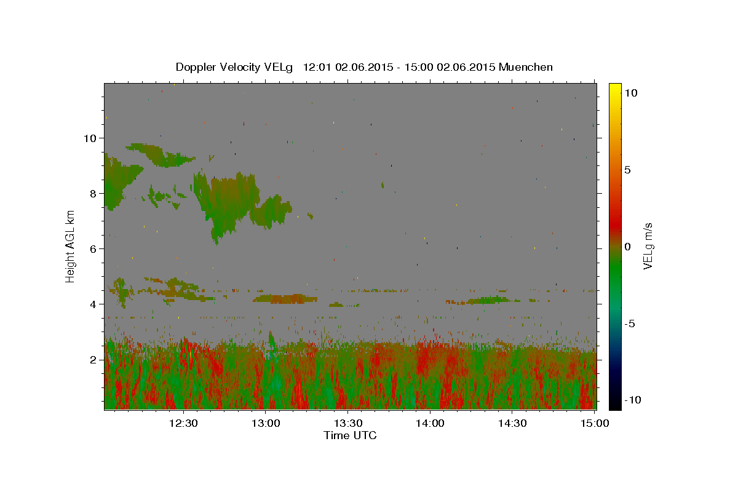Image resolution: width=738 pixels, height=492 pixels.
Task: Click the 14:00 time tick label
Action: 430,423
